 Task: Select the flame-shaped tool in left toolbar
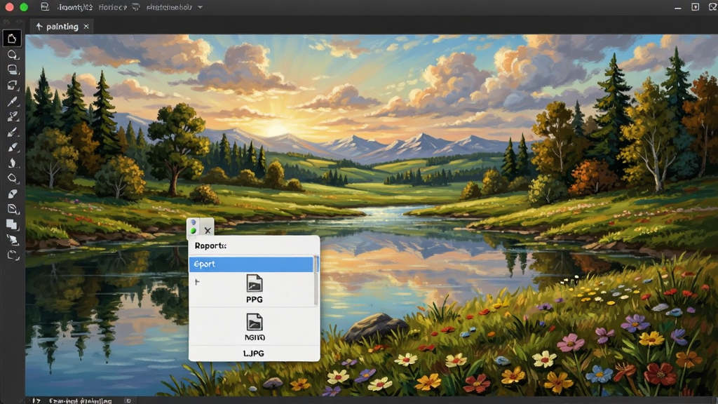13,163
